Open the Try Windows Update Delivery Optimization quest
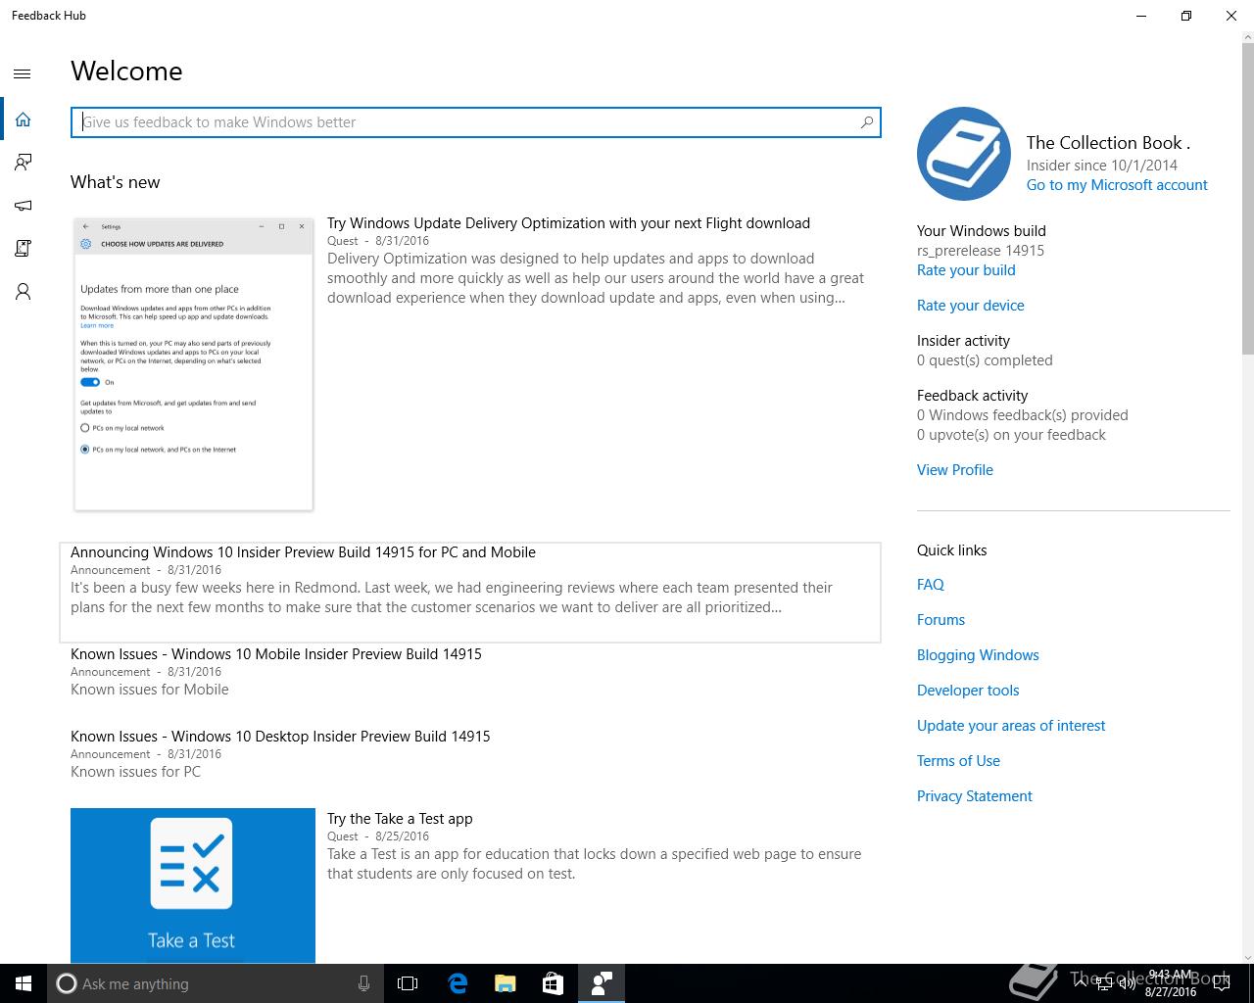The image size is (1254, 1003). coord(568,223)
